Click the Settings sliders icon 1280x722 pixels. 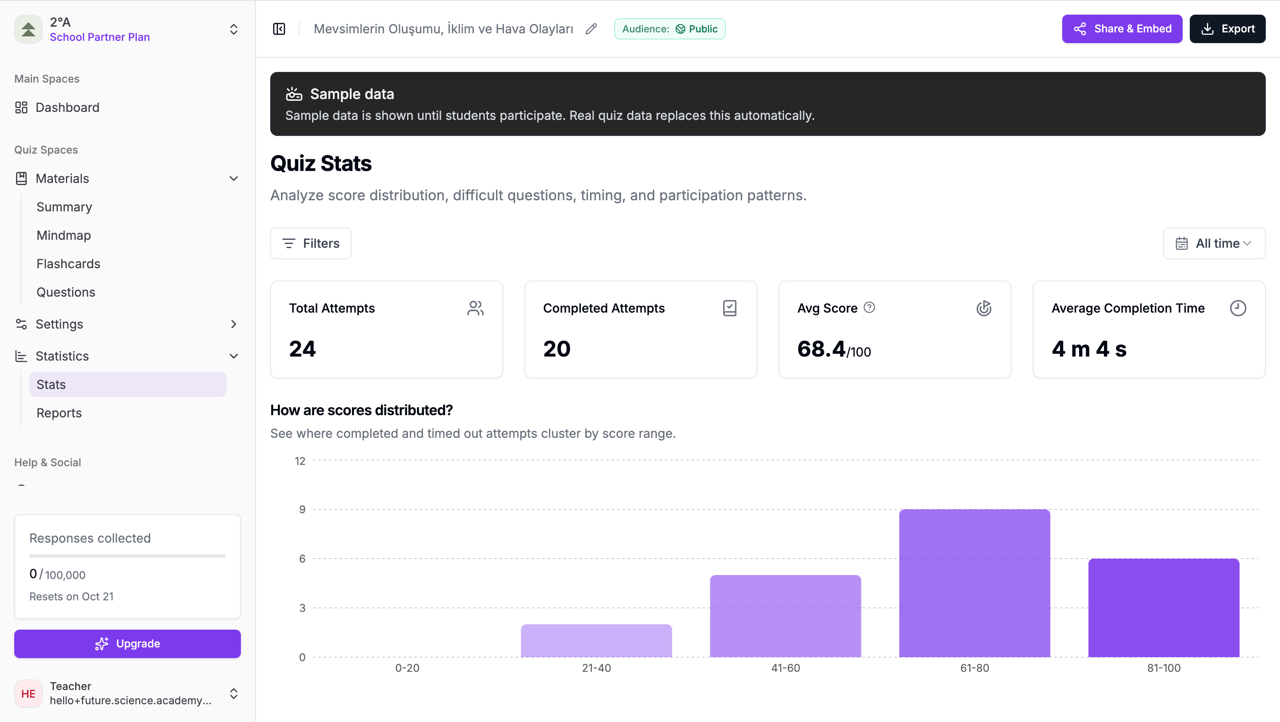click(21, 324)
